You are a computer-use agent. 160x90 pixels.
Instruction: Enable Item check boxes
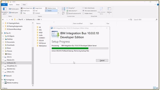click(83, 8)
